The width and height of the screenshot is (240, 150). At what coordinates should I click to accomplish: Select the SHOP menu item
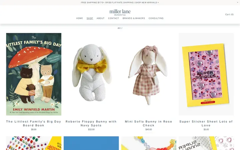90,18
